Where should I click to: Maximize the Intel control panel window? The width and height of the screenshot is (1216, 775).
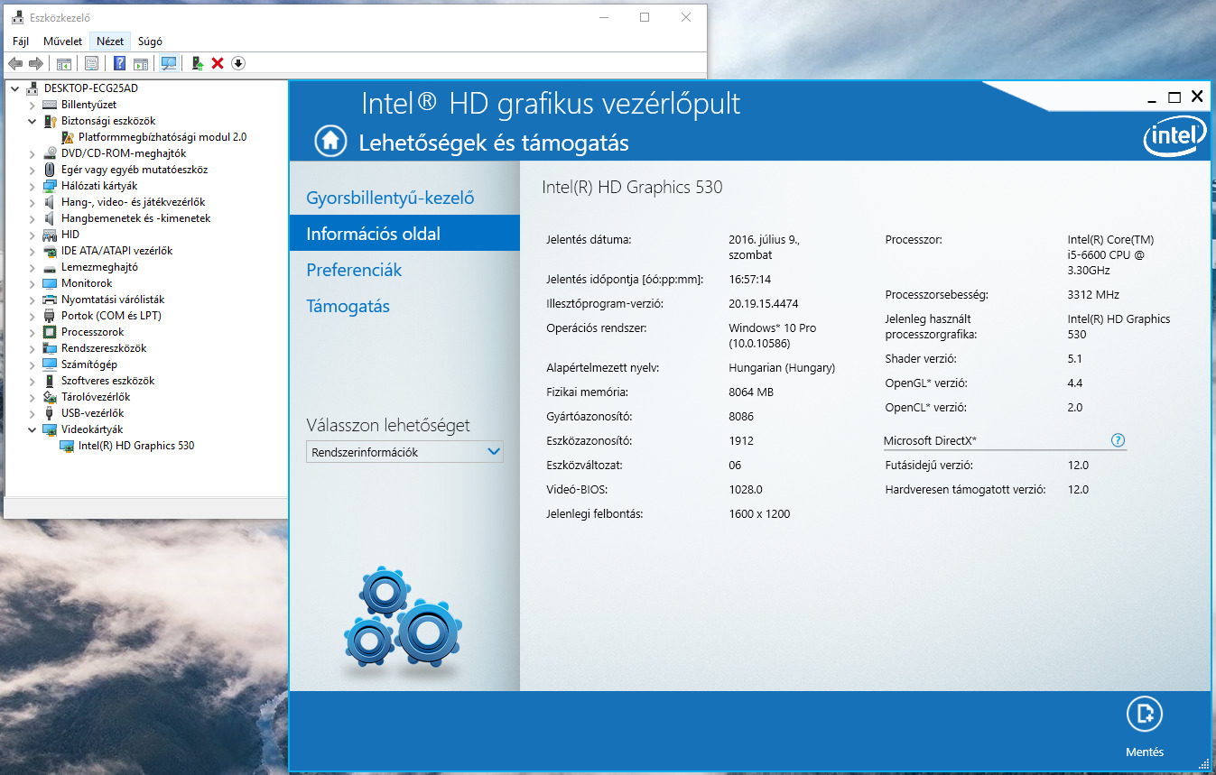click(1174, 97)
